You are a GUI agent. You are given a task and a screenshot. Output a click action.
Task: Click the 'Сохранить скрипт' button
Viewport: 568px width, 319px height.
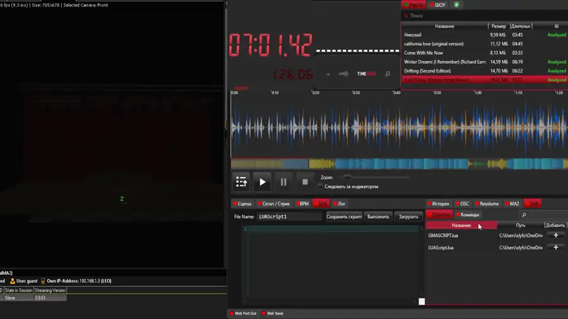[344, 217]
